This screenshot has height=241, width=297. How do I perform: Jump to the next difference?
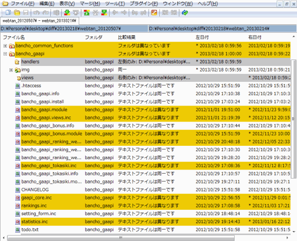click(x=67, y=13)
